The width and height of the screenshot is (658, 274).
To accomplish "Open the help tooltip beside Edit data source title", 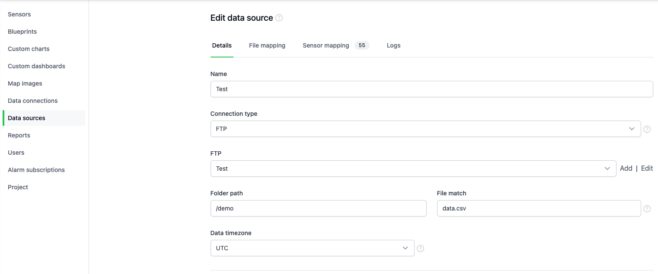I will (x=279, y=18).
